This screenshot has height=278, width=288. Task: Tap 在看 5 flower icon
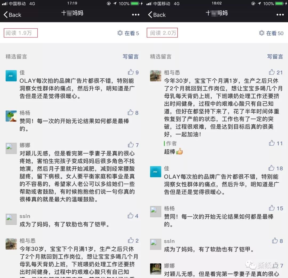tap(120, 33)
